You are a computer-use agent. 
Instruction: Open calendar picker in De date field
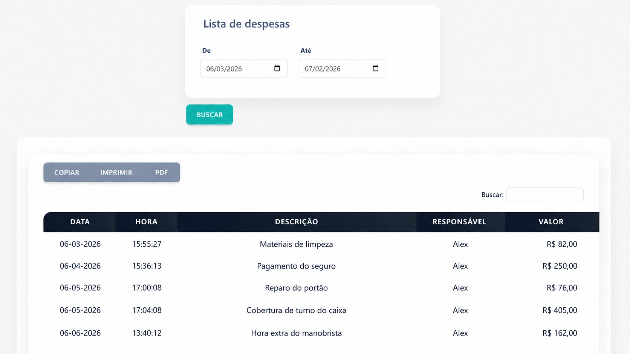(x=277, y=68)
